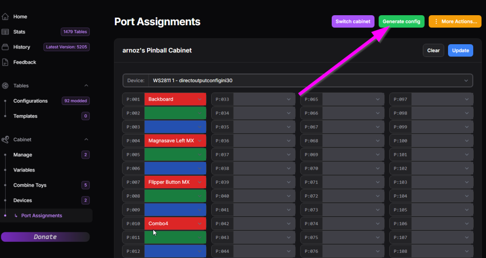The width and height of the screenshot is (486, 258).
Task: Collapse the Tables section chevron
Action: pyautogui.click(x=86, y=86)
